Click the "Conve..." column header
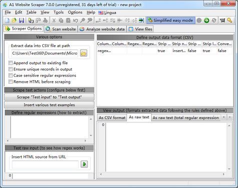 click(224, 44)
